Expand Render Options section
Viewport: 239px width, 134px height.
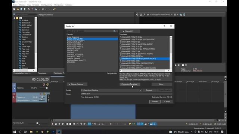(77, 84)
